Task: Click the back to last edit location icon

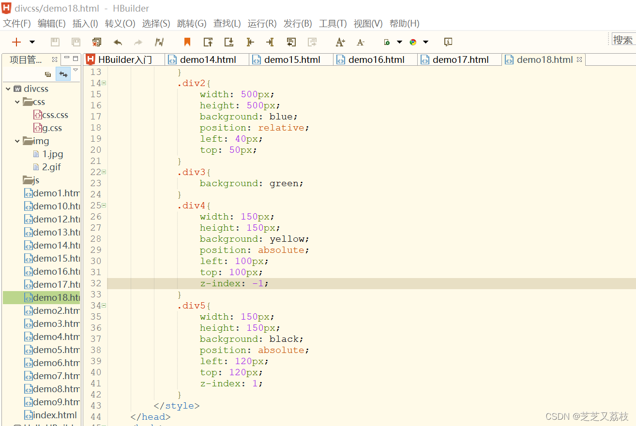Action: [291, 42]
